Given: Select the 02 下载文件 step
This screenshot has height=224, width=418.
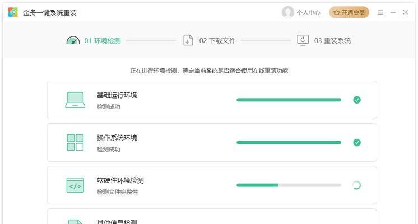Looking at the screenshot, I should point(217,41).
